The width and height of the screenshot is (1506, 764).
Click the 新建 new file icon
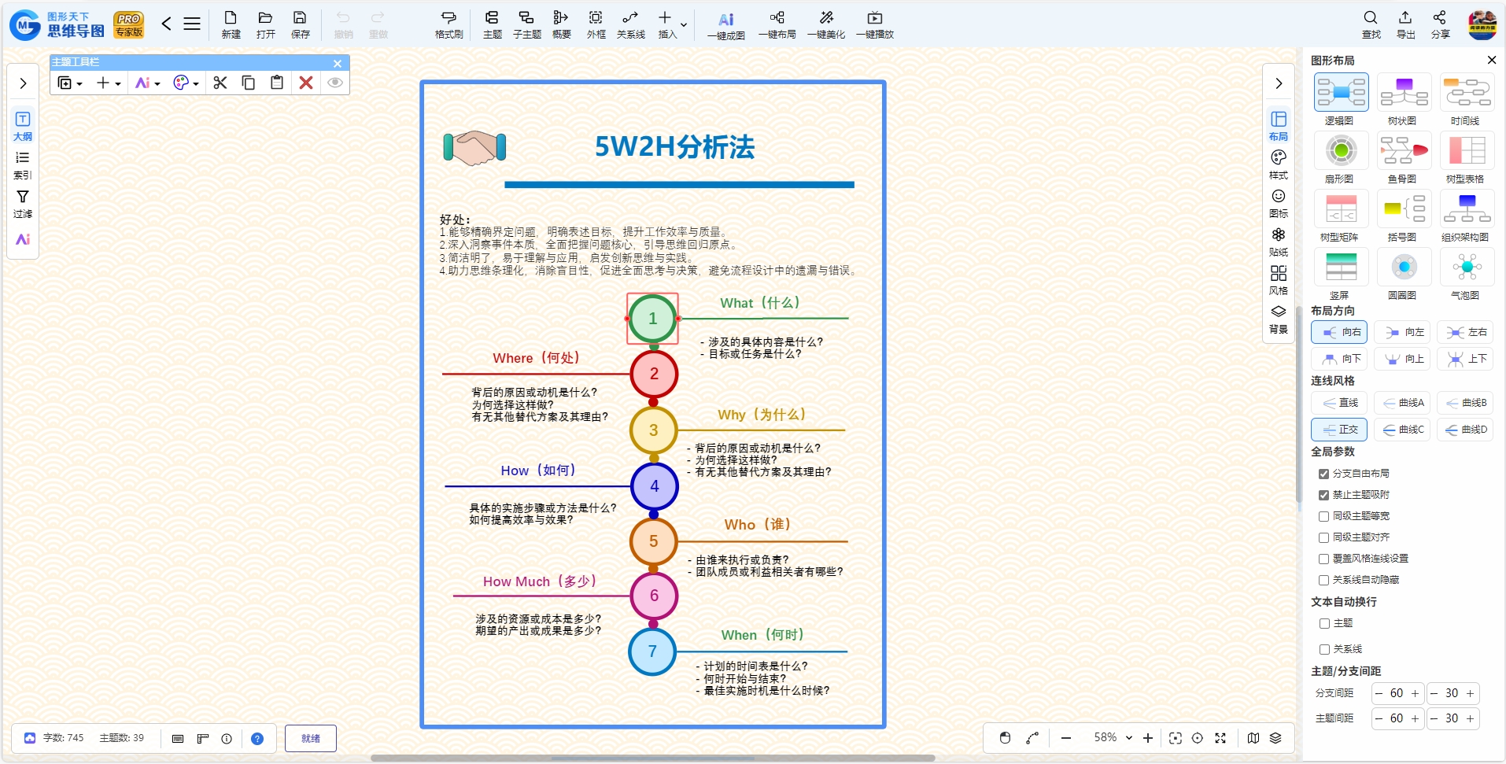coord(231,24)
